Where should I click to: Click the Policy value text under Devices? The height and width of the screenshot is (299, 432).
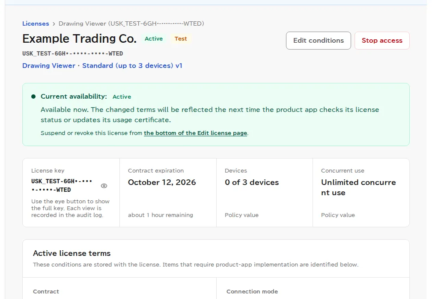click(241, 215)
